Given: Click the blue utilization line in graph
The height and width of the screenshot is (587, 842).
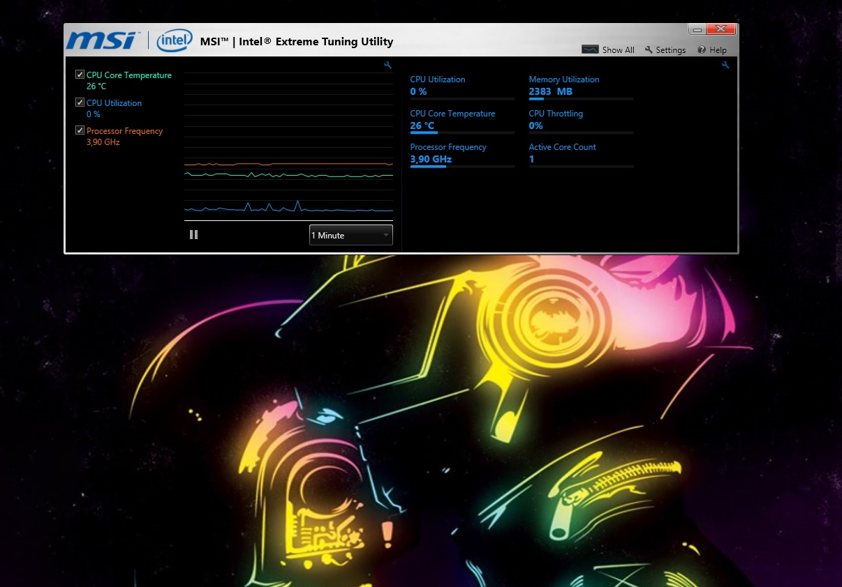Looking at the screenshot, I should tap(288, 208).
